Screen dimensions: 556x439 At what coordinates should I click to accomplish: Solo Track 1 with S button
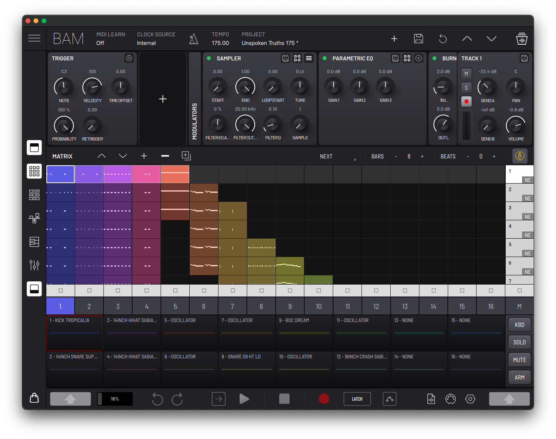pyautogui.click(x=466, y=87)
